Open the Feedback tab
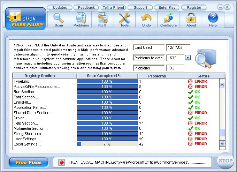The image size is (237, 172). pyautogui.click(x=86, y=7)
